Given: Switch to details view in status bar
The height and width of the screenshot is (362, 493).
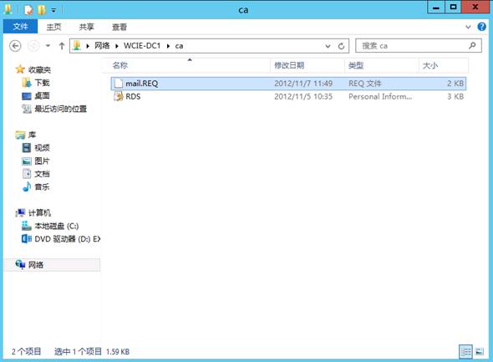Looking at the screenshot, I should 465,351.
